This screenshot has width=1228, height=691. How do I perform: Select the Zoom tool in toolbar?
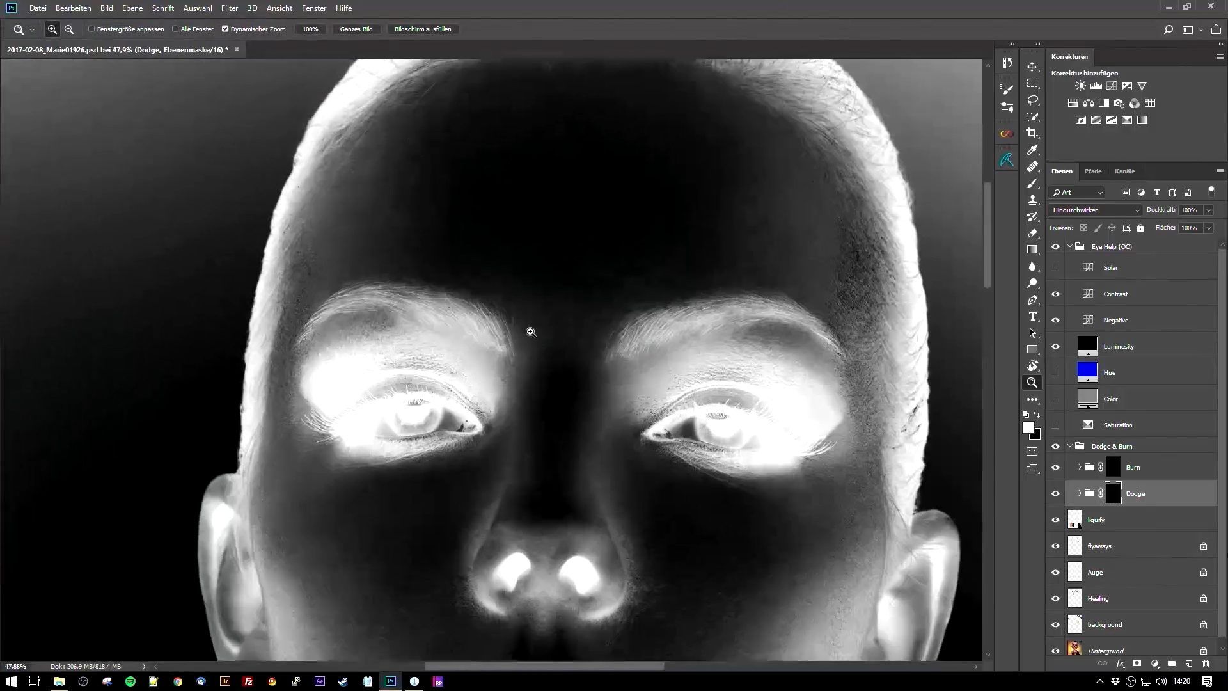1032,383
